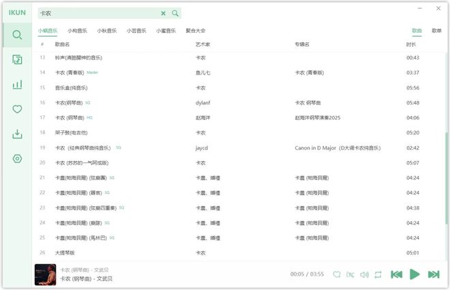The width and height of the screenshot is (450, 290).
Task: Switch to the 聚合大会 source tab
Action: pos(196,31)
